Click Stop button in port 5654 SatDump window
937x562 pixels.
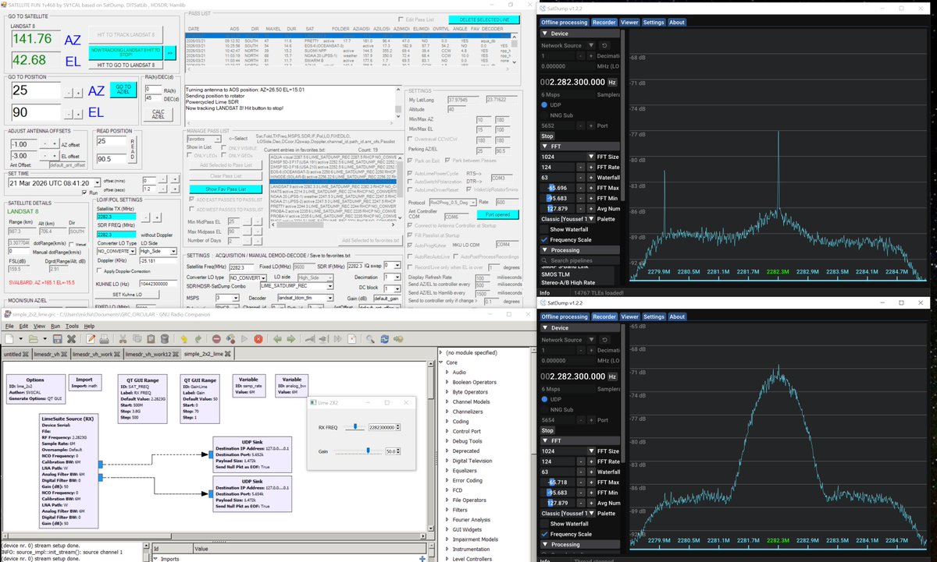click(547, 430)
